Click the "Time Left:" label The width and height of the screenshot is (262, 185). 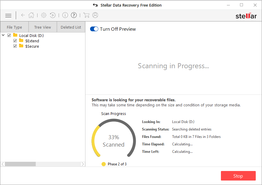151,152
